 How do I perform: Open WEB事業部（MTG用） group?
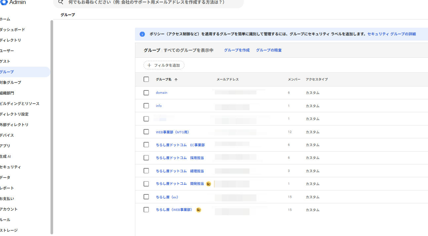tap(172, 132)
